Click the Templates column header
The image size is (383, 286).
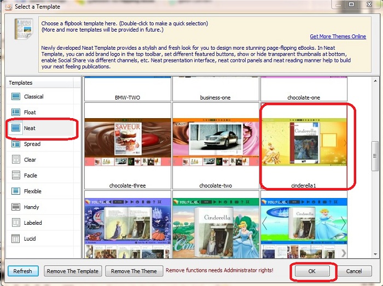click(40, 83)
